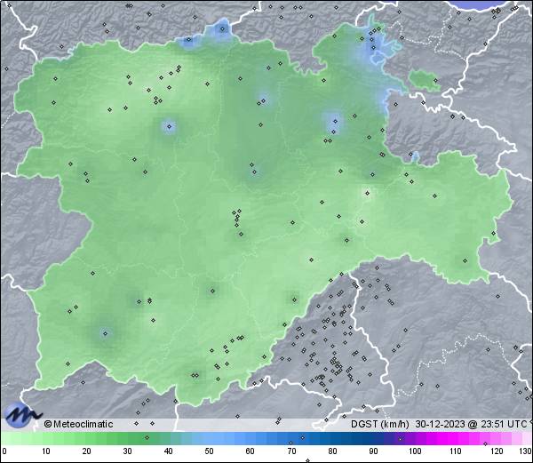Click the scale label 40
The height and width of the screenshot is (463, 533).
point(168,451)
